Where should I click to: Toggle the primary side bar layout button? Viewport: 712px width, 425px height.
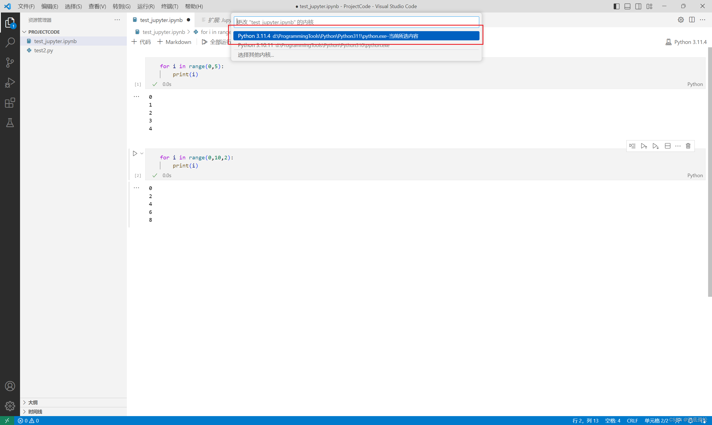click(616, 6)
